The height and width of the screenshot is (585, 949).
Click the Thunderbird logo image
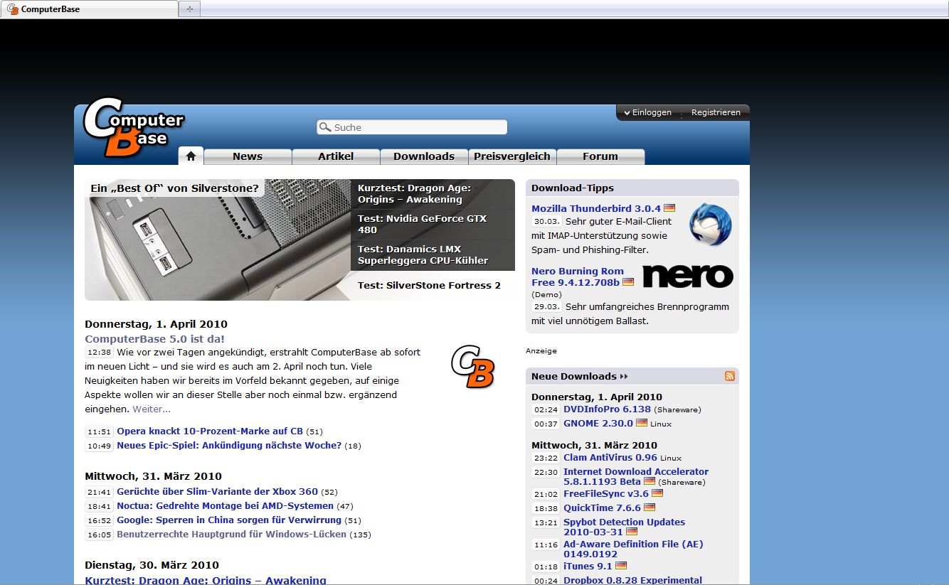[x=710, y=225]
